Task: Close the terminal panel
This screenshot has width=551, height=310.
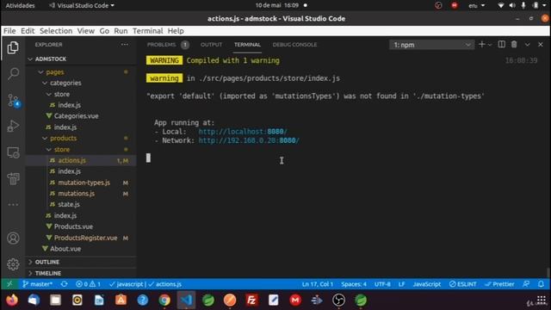Action: point(541,45)
